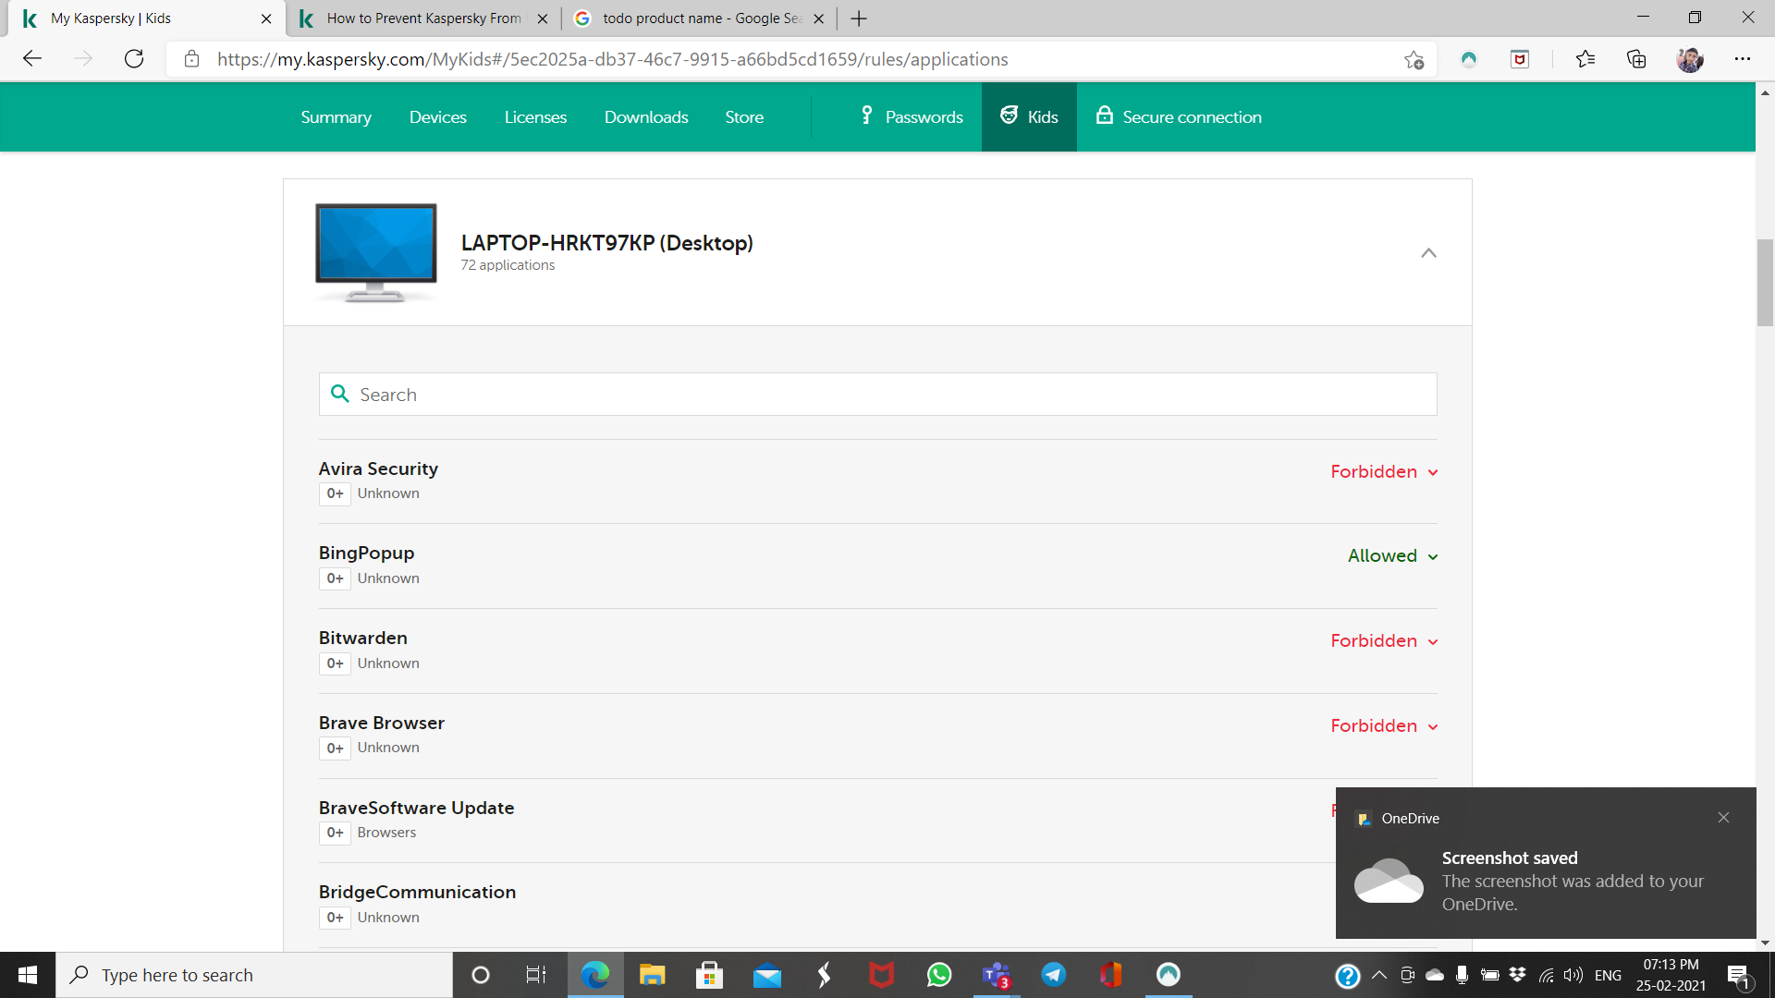Go to the Devices menu

[x=437, y=117]
